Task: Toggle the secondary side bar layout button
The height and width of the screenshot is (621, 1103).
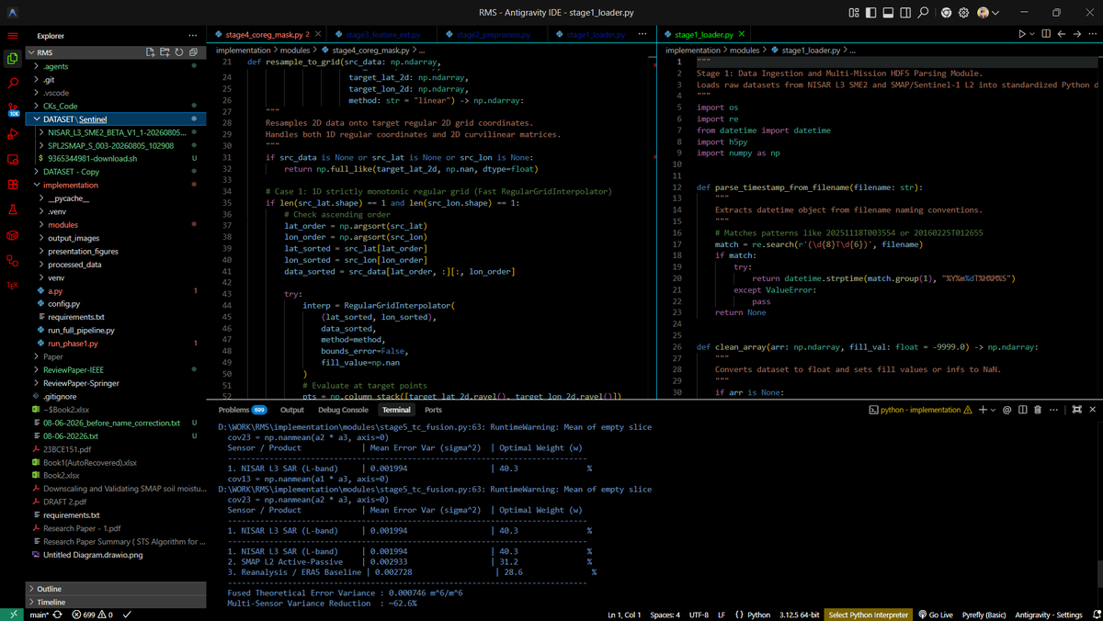Action: [907, 13]
